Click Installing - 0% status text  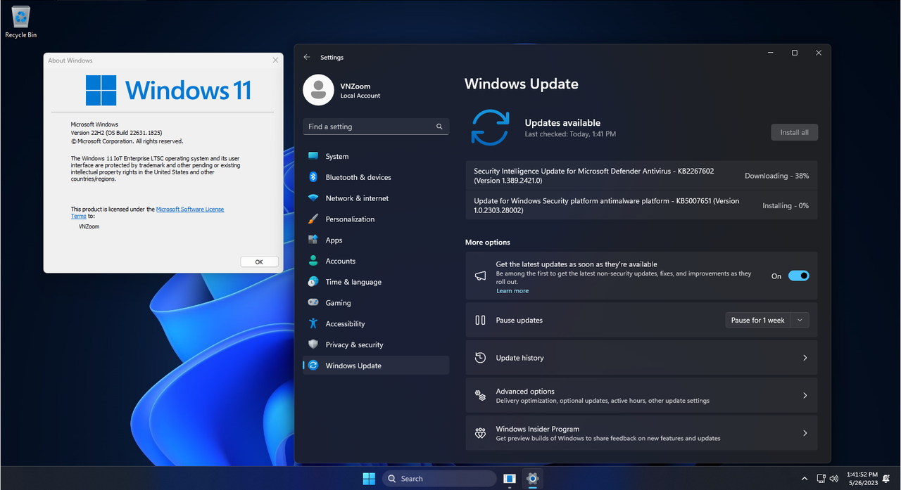pyautogui.click(x=786, y=206)
